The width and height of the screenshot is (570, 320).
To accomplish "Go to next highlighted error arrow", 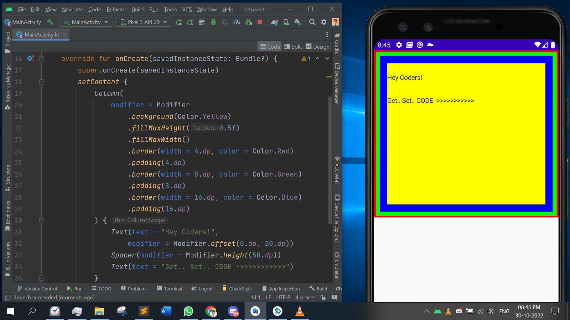I will click(327, 58).
